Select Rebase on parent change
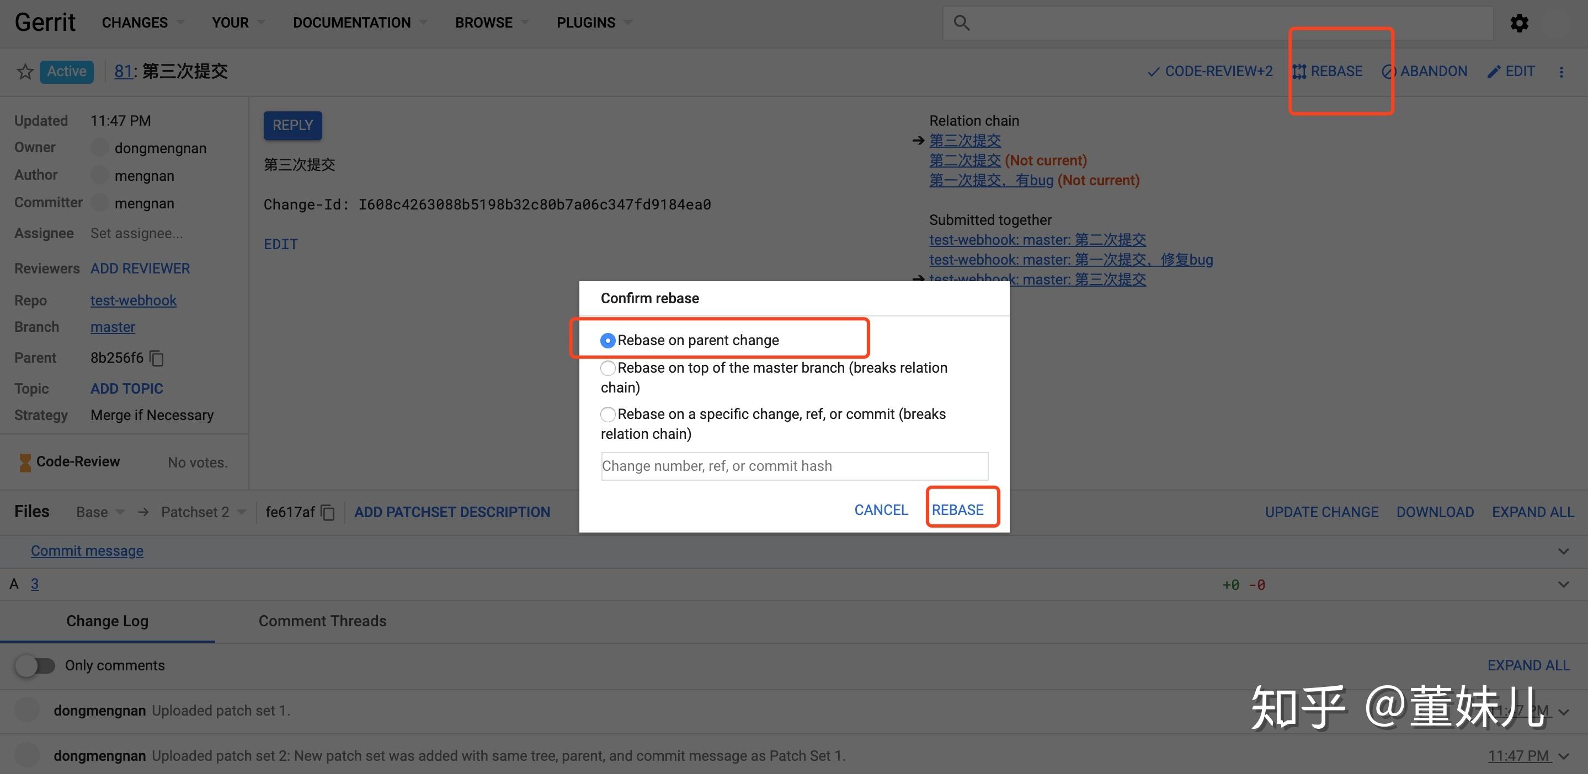This screenshot has width=1588, height=774. pos(608,340)
